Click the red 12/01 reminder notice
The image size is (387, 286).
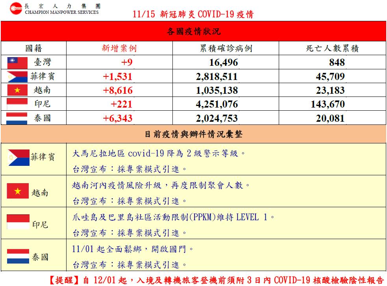tap(216, 280)
